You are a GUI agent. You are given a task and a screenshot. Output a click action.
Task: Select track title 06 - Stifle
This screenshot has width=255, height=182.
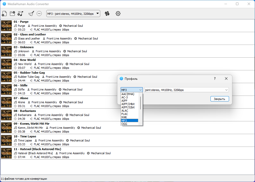point(21,85)
